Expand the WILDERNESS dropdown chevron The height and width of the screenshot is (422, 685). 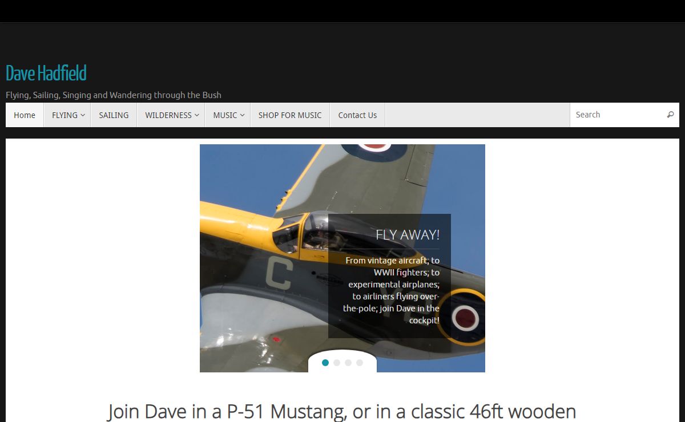pyautogui.click(x=197, y=115)
